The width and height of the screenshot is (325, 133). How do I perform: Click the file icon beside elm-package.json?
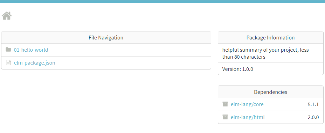(x=8, y=62)
